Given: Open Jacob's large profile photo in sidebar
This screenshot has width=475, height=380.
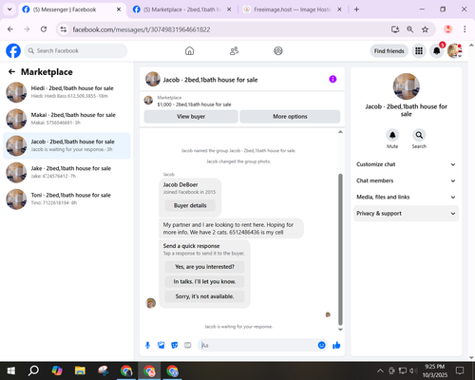Looking at the screenshot, I should coord(406,86).
